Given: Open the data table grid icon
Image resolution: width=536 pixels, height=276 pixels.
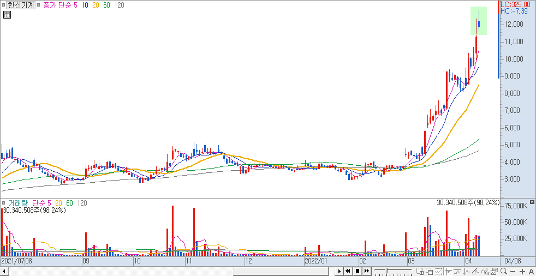Looking at the screenshot, I should [7, 15].
